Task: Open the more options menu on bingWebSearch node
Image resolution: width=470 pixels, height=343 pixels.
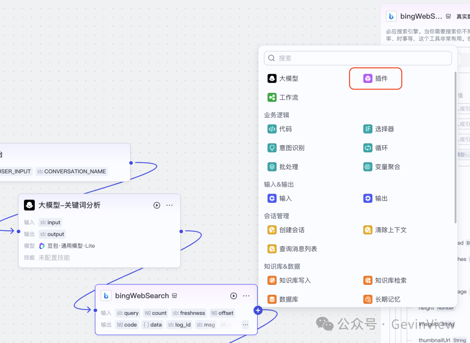Action: click(x=246, y=296)
